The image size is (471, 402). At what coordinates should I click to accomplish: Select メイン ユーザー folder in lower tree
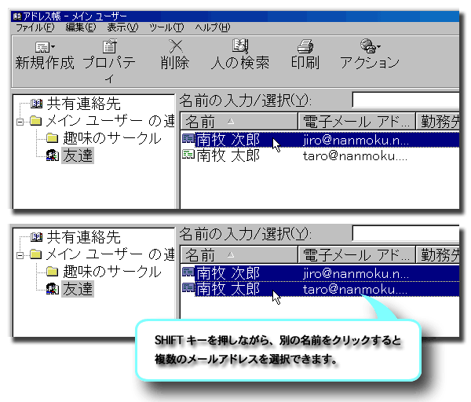coord(110,254)
